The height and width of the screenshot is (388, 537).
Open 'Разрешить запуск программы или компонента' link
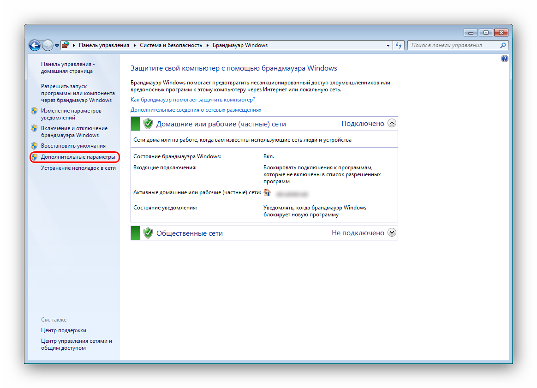(x=78, y=93)
